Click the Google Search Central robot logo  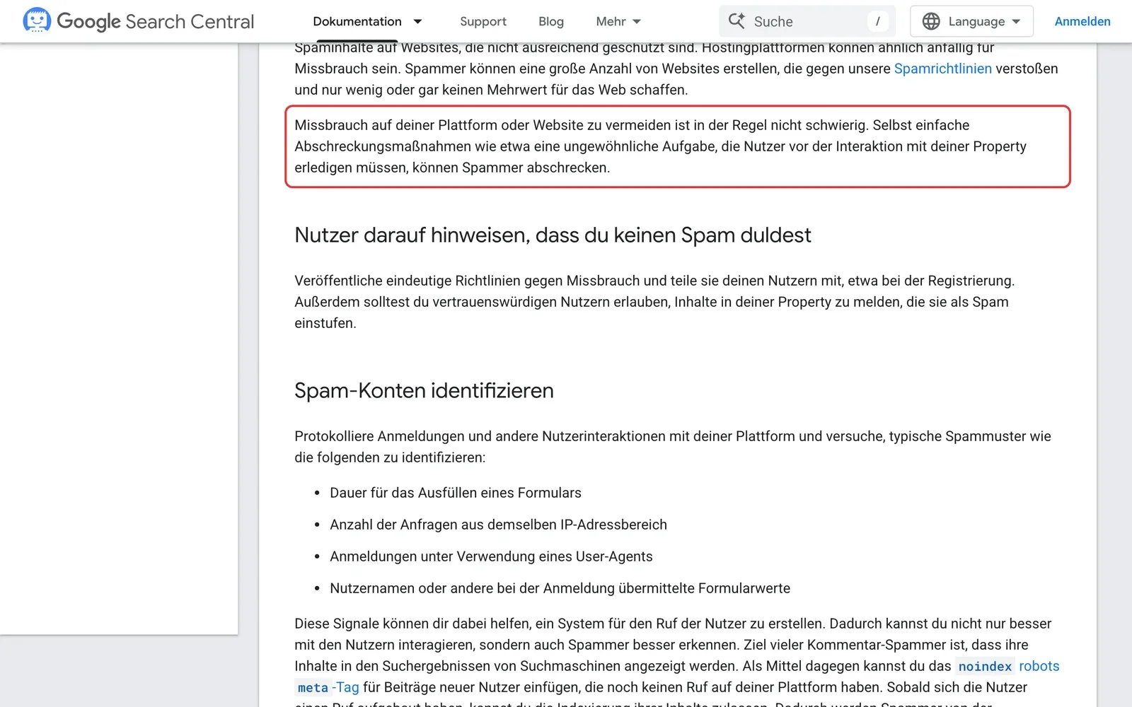tap(37, 21)
